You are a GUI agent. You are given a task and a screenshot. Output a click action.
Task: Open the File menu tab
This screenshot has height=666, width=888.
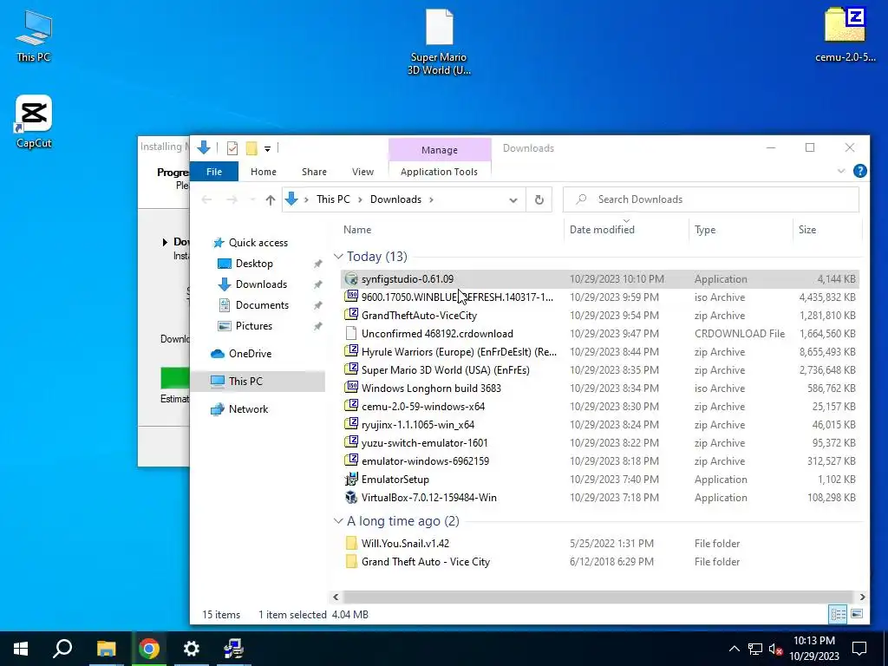pyautogui.click(x=214, y=172)
